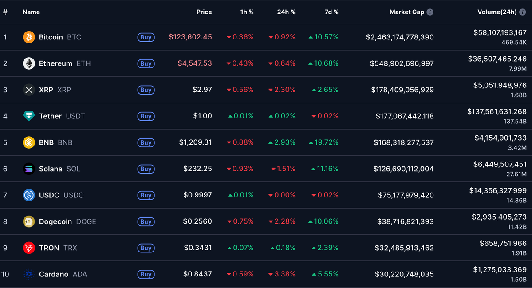
Task: Click the Solana coin logo icon
Action: [x=29, y=169]
